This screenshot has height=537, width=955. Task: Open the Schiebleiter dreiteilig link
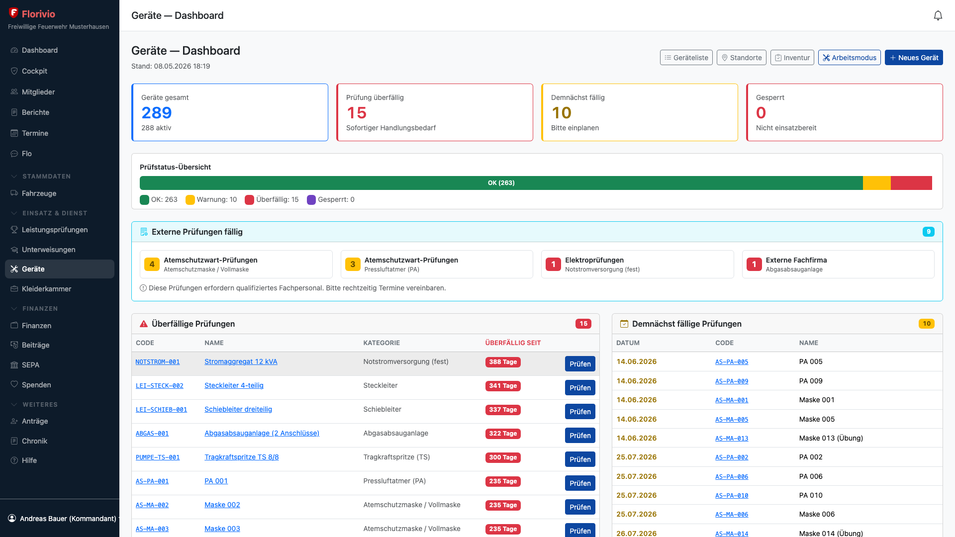coord(238,409)
